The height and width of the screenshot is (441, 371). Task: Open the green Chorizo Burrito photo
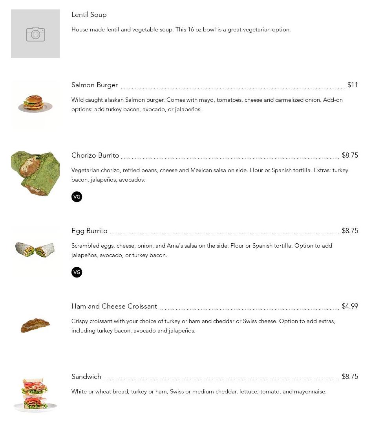pos(35,174)
